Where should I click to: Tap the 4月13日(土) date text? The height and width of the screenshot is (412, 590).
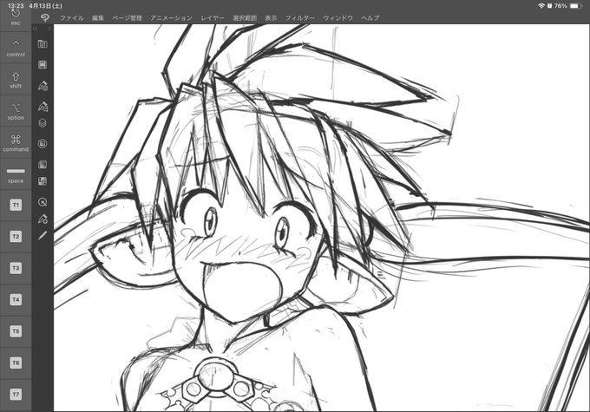[45, 6]
